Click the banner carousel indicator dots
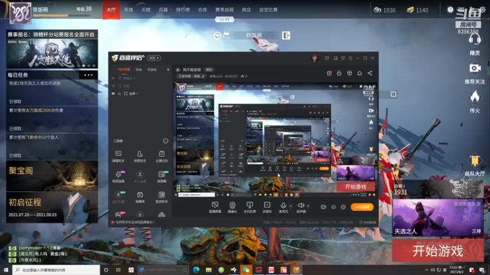Viewport: 490px width, 275px height. coord(89,66)
